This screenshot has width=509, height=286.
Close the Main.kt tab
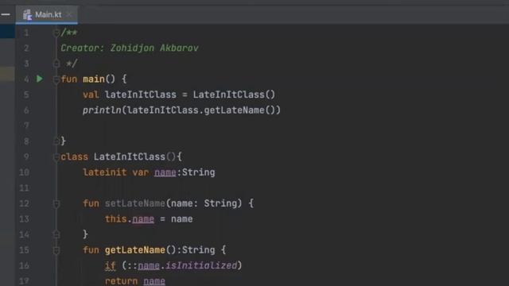tap(69, 14)
